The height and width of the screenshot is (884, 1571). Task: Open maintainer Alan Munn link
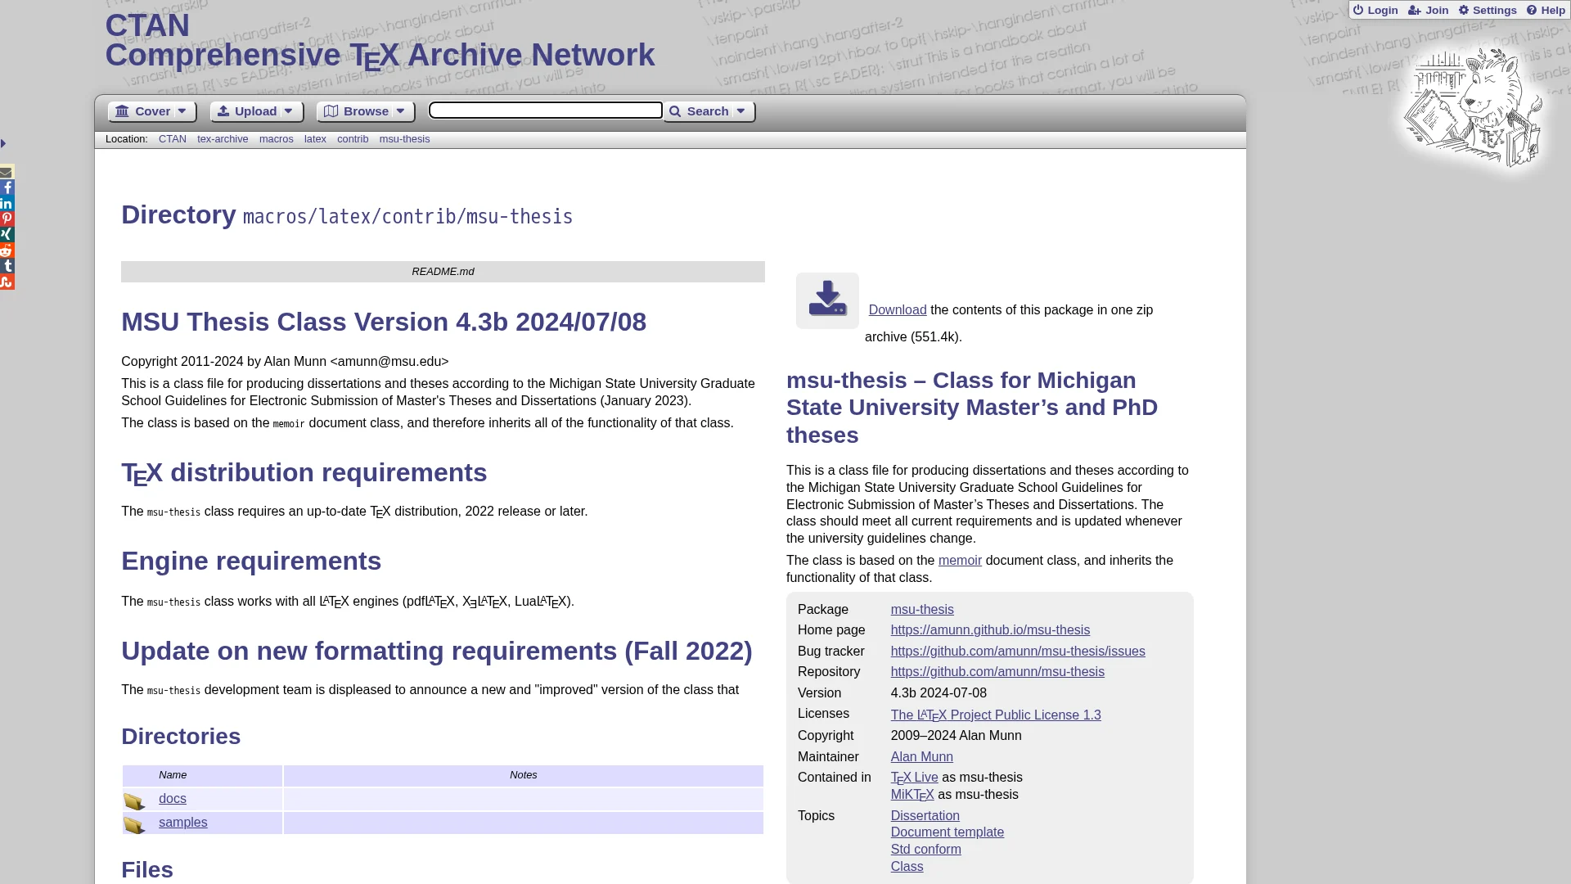click(922, 756)
